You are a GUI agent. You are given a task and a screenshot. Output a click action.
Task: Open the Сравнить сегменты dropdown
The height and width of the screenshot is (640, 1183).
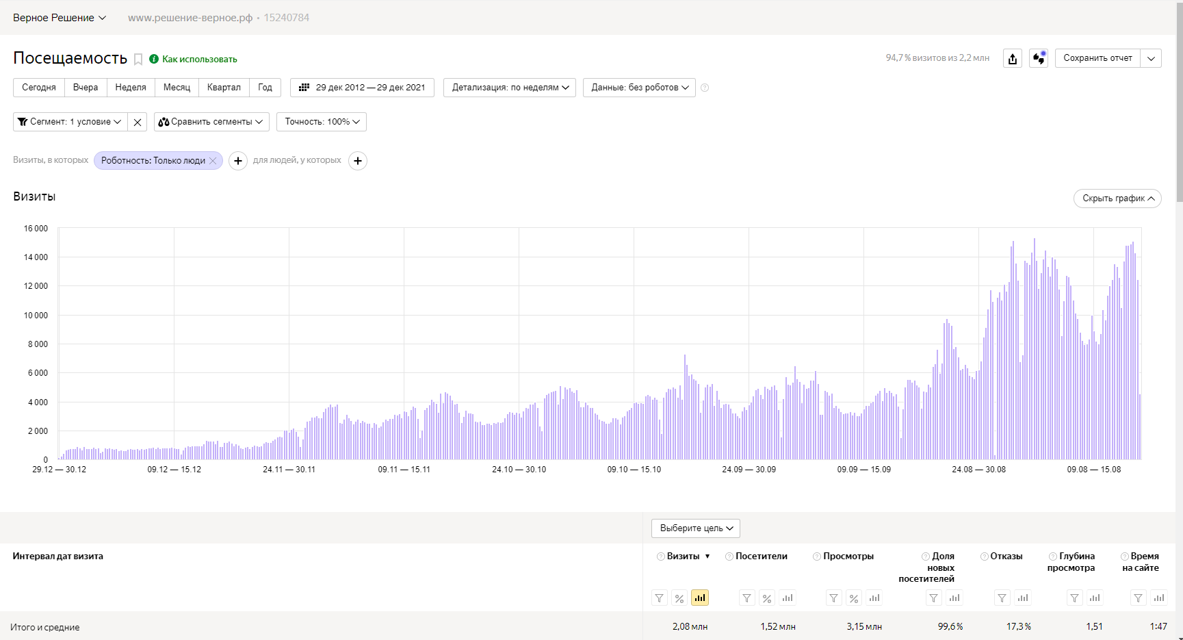click(211, 122)
